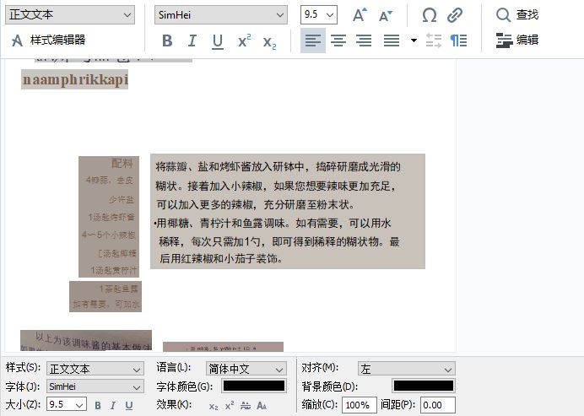
Task: Apply small caps effect in bottom panel
Action: pos(262,405)
